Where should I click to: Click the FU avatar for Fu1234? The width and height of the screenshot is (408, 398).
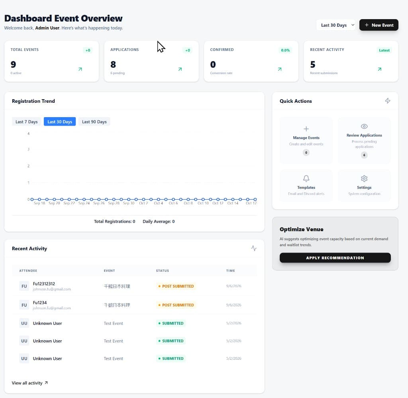point(24,305)
